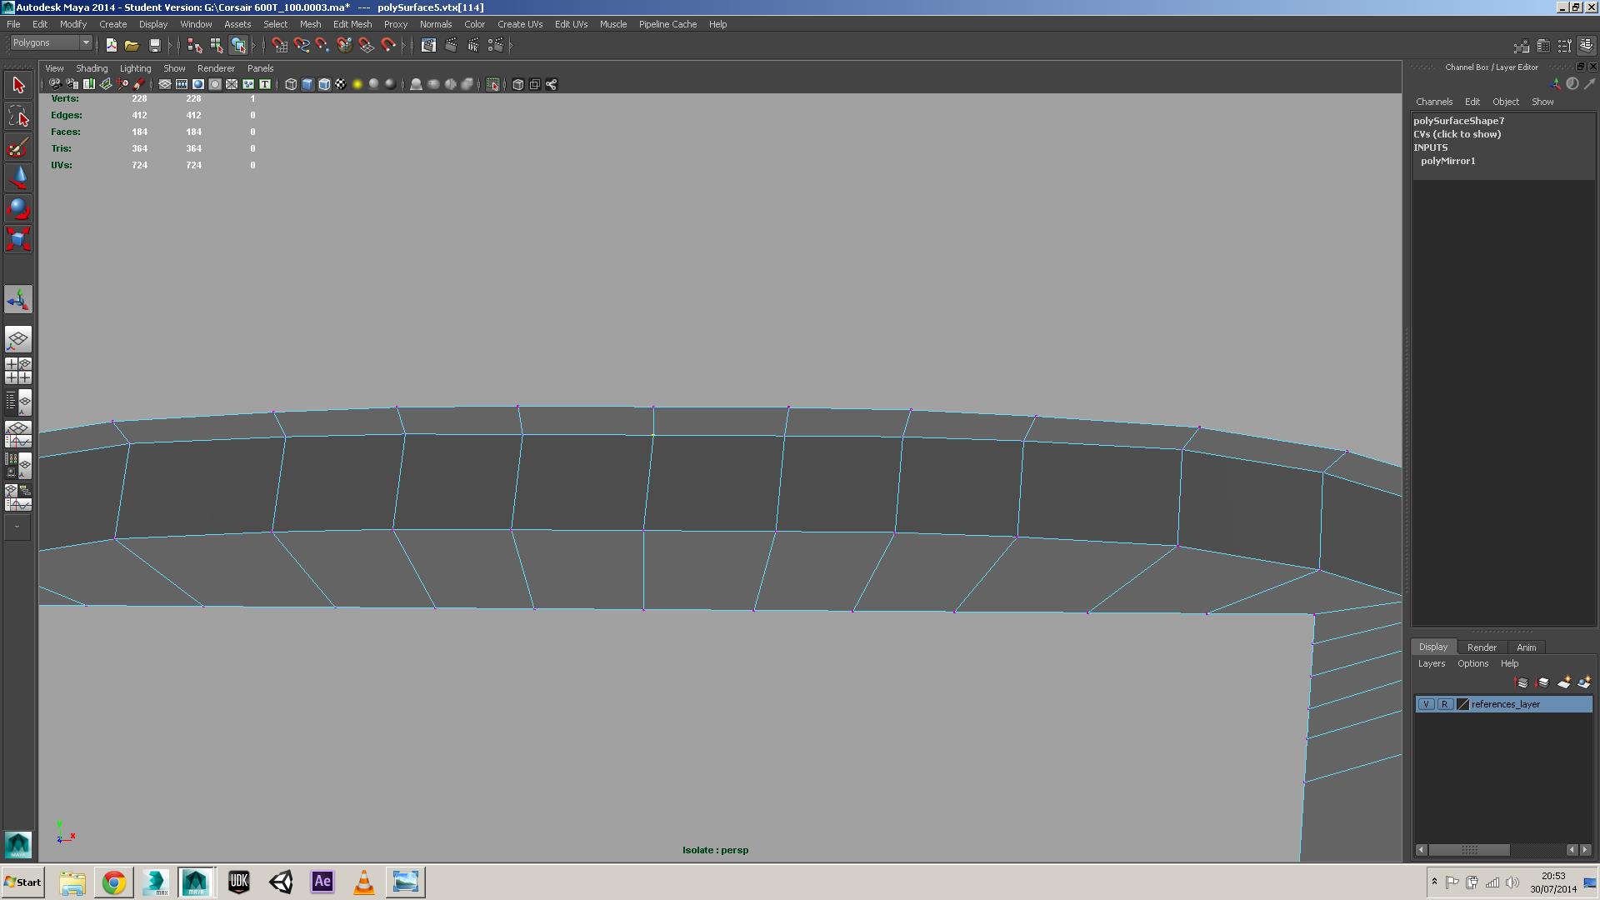Screen dimensions: 1600x900
Task: Create new empty layer icon
Action: (x=1563, y=683)
